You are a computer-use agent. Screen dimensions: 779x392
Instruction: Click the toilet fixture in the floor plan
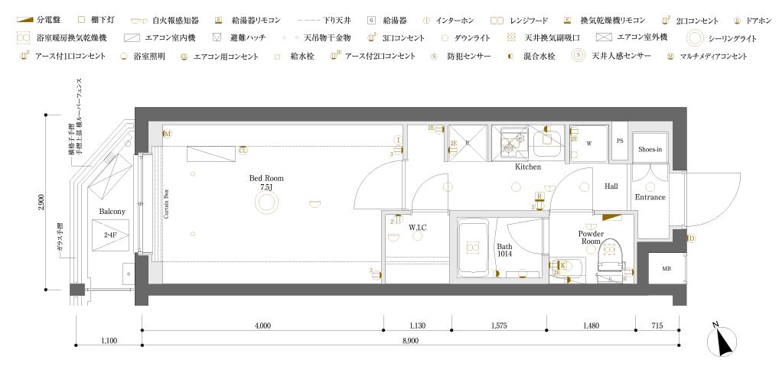point(610,256)
